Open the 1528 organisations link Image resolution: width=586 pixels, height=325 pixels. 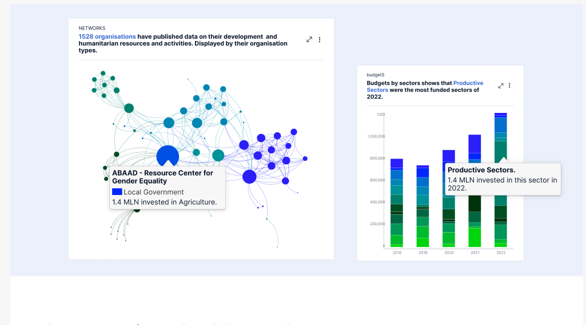(x=107, y=36)
